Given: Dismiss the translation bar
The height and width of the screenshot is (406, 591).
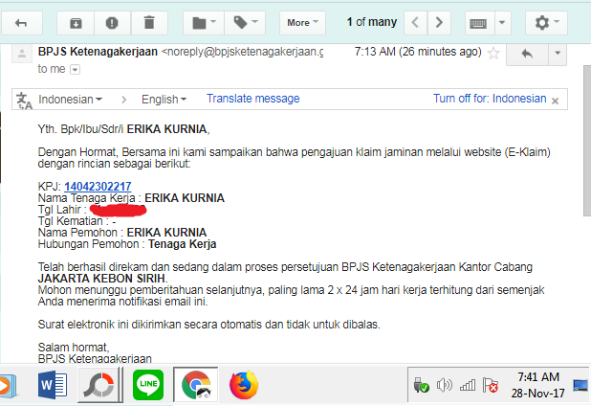Looking at the screenshot, I should (555, 101).
